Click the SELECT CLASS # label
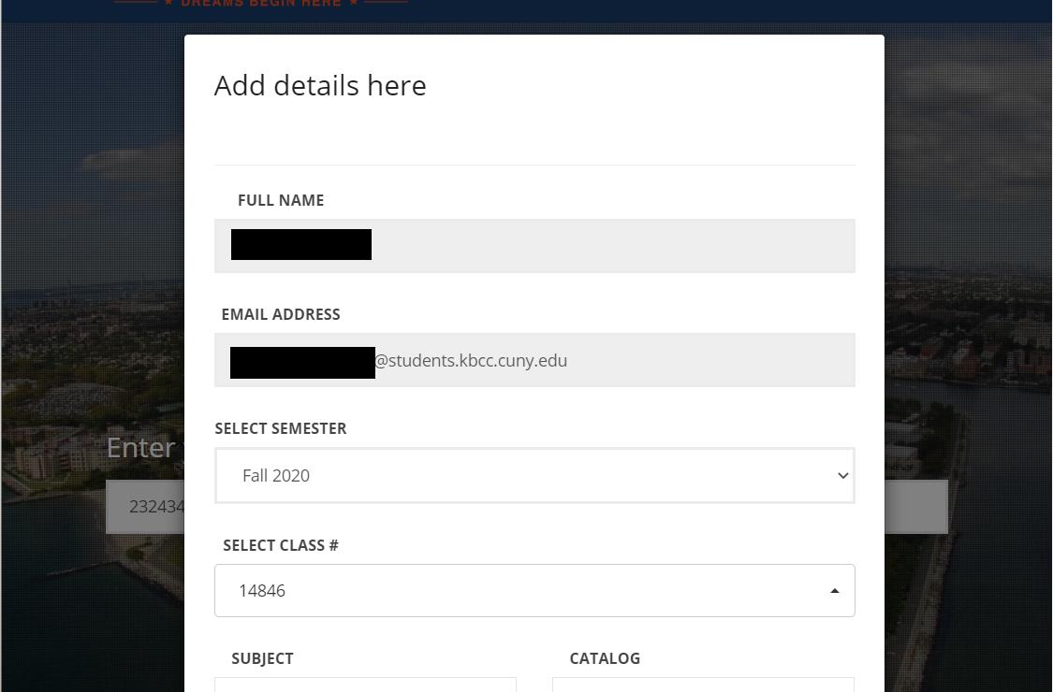The height and width of the screenshot is (692, 1053). (281, 545)
